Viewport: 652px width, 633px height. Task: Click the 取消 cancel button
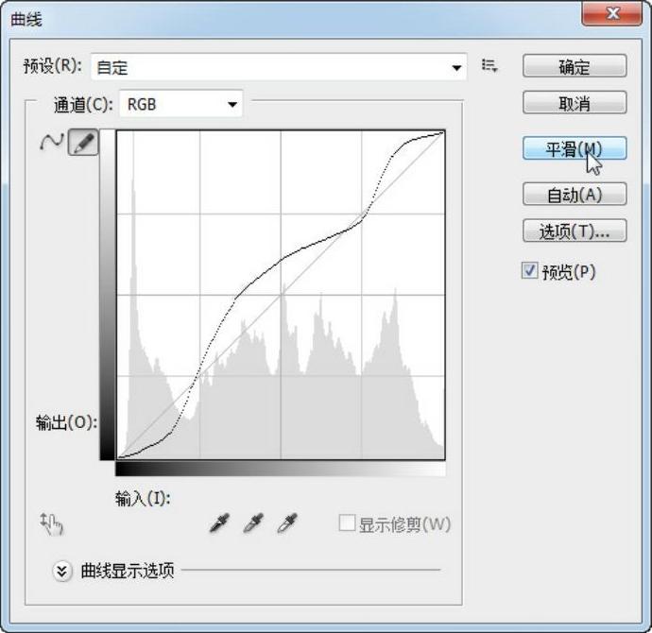(575, 103)
